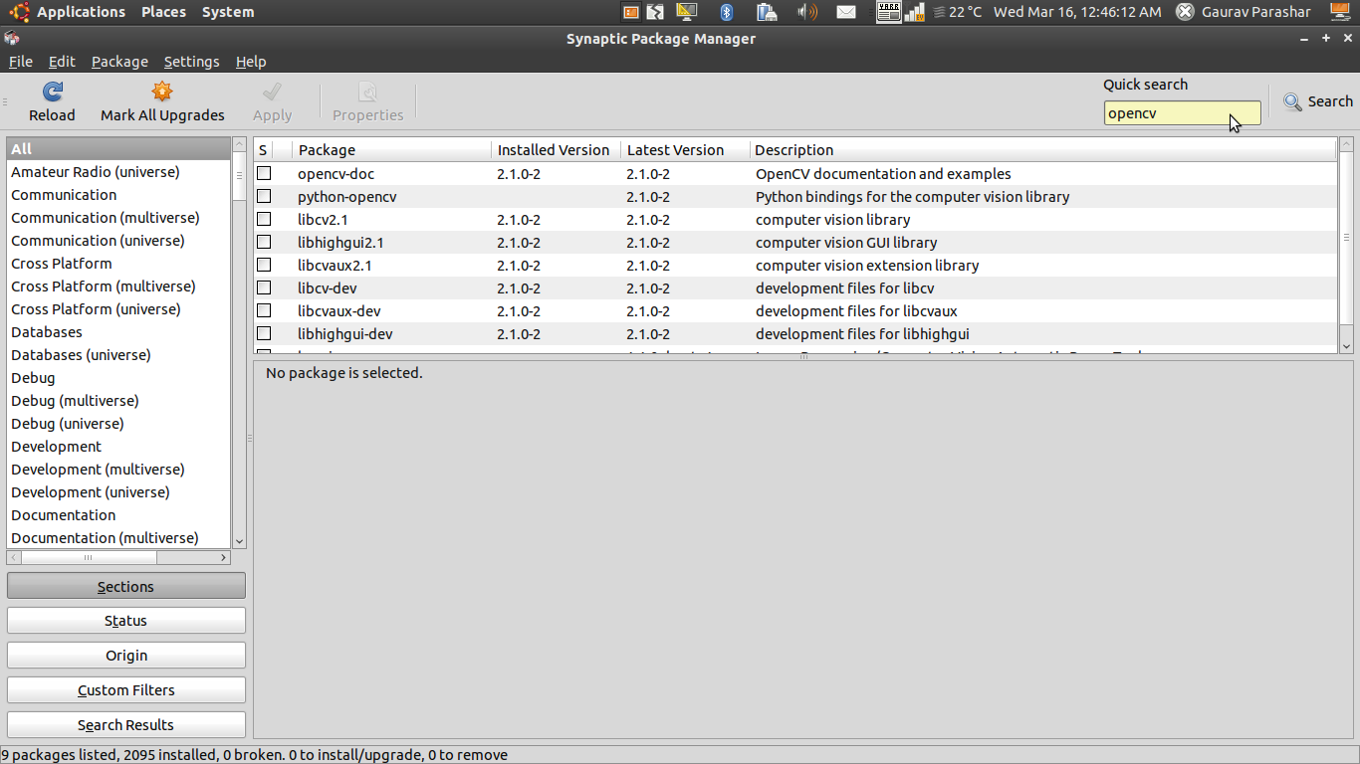This screenshot has width=1360, height=764.
Task: Click the Quick search input field
Action: click(1182, 113)
